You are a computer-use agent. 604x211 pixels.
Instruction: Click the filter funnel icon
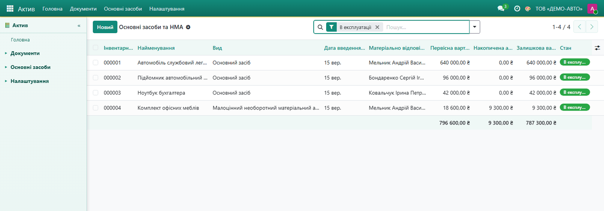pos(331,27)
